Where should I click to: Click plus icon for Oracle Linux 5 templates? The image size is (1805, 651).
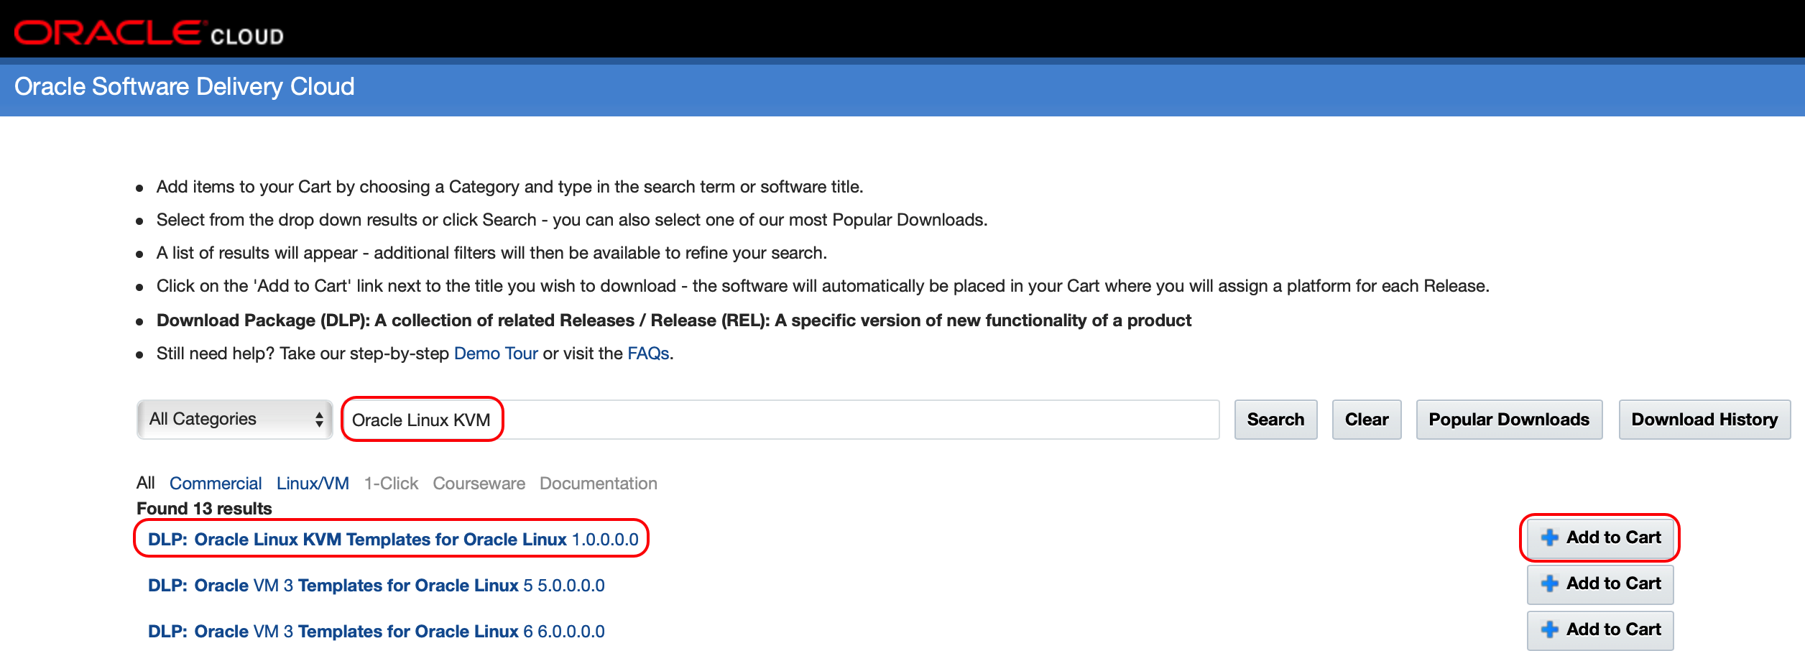(1550, 583)
